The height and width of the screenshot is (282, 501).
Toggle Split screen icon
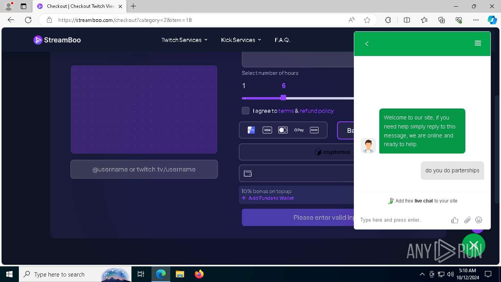(x=407, y=20)
